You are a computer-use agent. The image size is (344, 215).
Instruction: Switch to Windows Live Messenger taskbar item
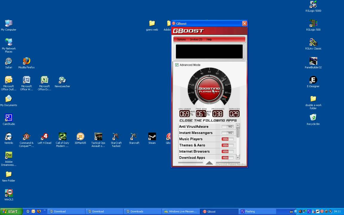[x=181, y=211]
